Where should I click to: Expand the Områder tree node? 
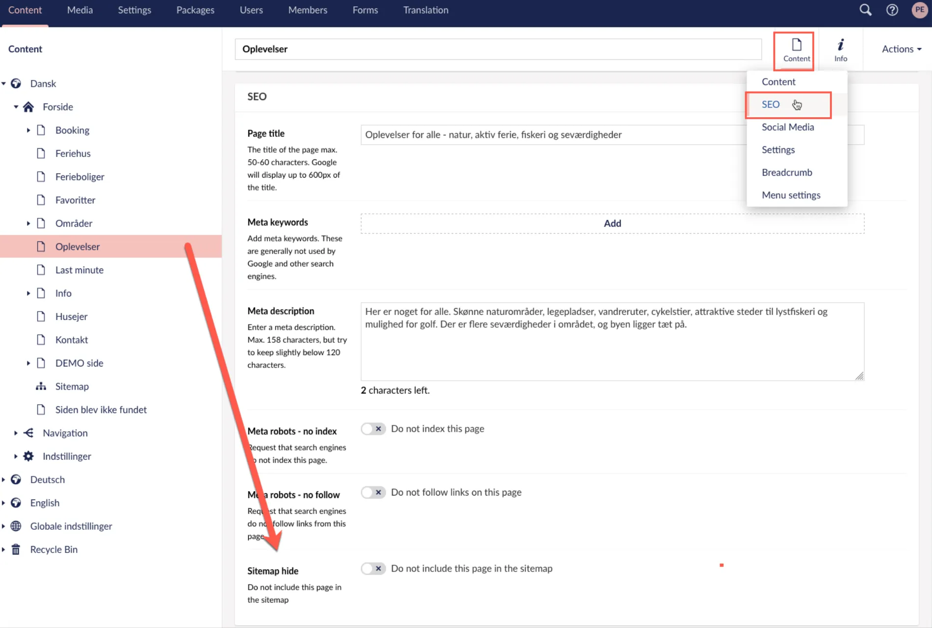pos(28,223)
